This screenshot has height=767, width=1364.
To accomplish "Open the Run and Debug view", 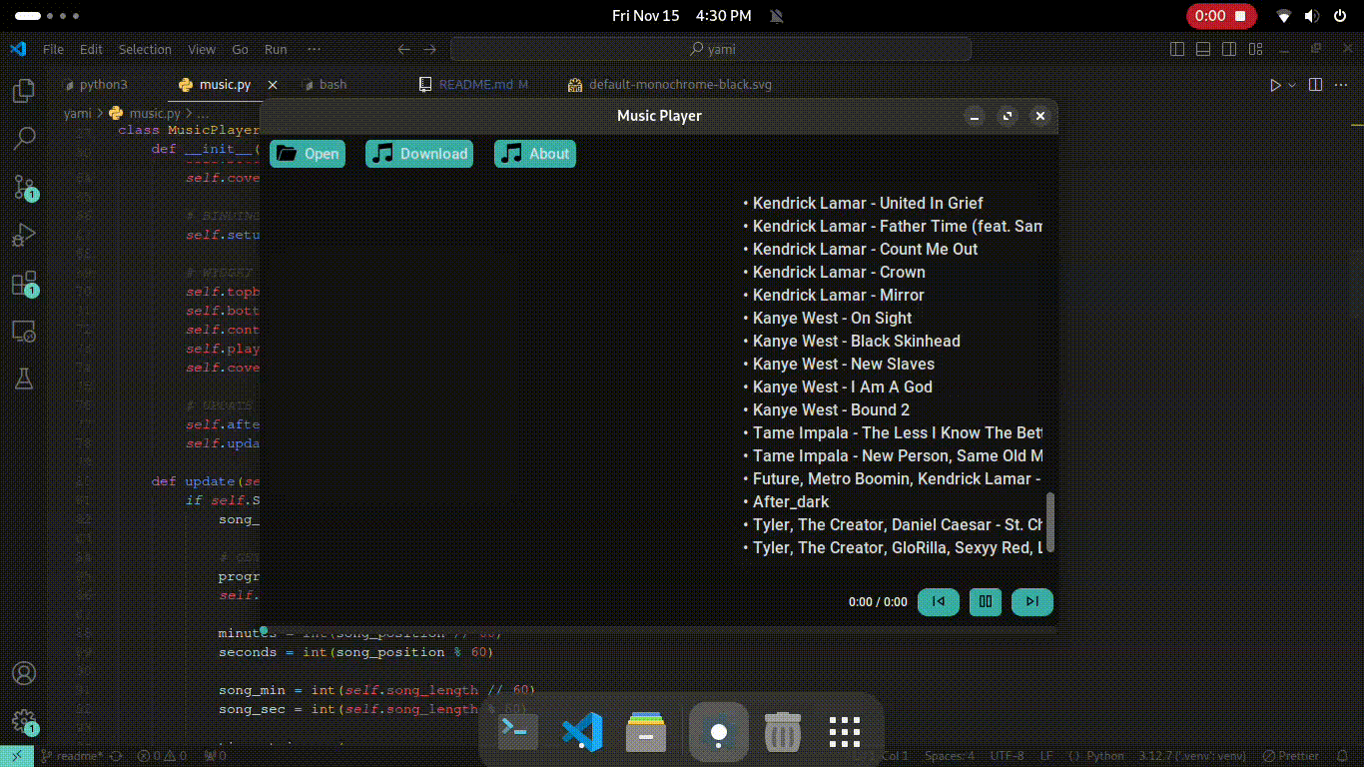I will point(24,236).
